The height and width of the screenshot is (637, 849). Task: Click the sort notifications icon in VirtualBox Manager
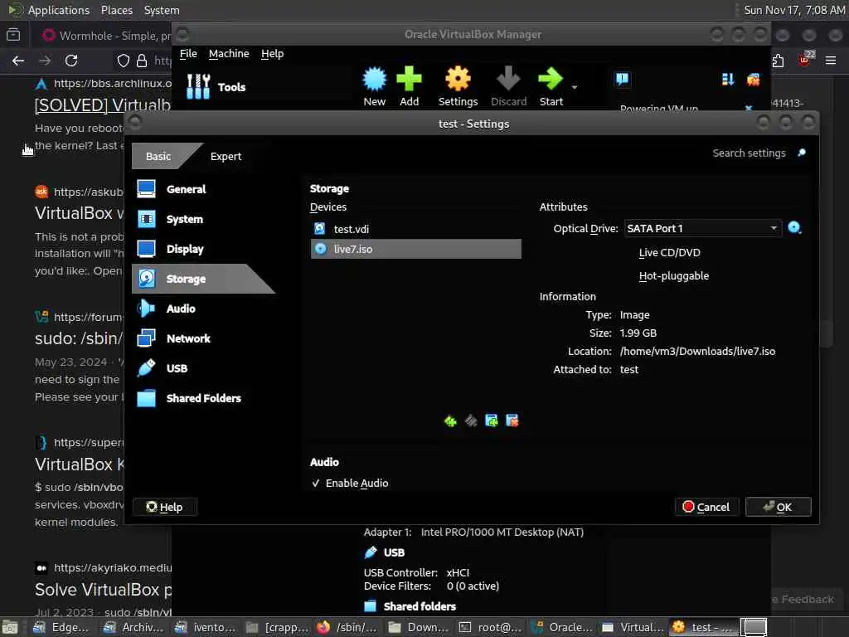pos(728,80)
